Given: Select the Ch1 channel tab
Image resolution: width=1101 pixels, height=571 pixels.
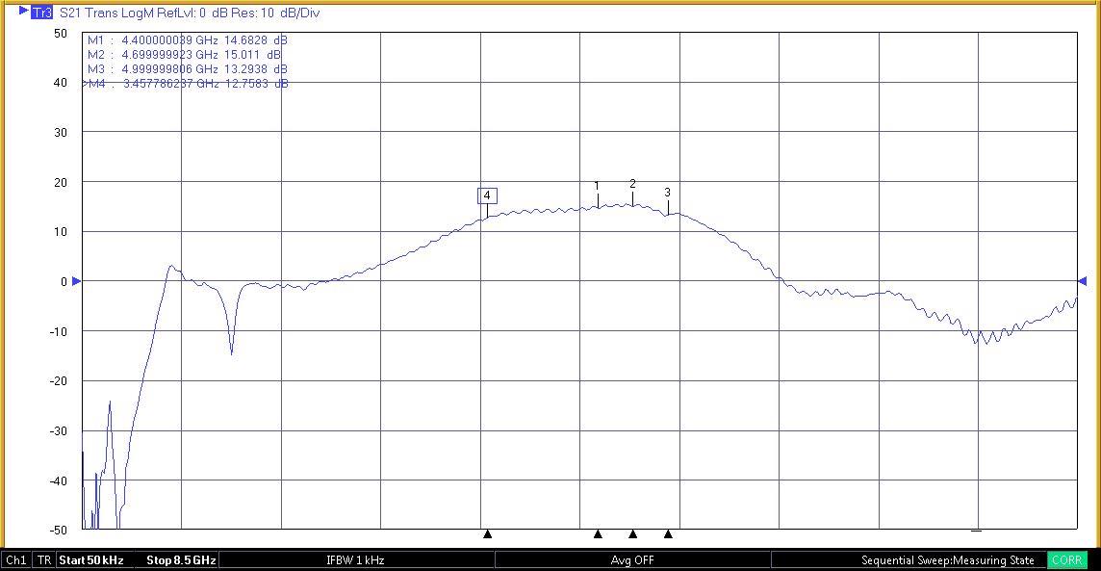Looking at the screenshot, I should (14, 559).
